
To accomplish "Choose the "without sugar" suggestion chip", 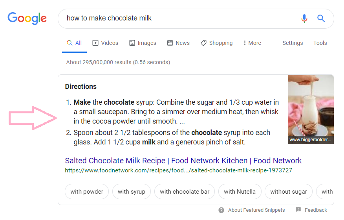I will (289, 192).
